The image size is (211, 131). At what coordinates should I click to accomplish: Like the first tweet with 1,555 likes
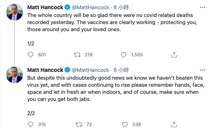[124, 55]
